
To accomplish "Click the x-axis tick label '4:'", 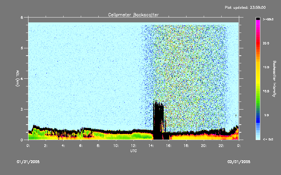I will (x=63, y=146).
